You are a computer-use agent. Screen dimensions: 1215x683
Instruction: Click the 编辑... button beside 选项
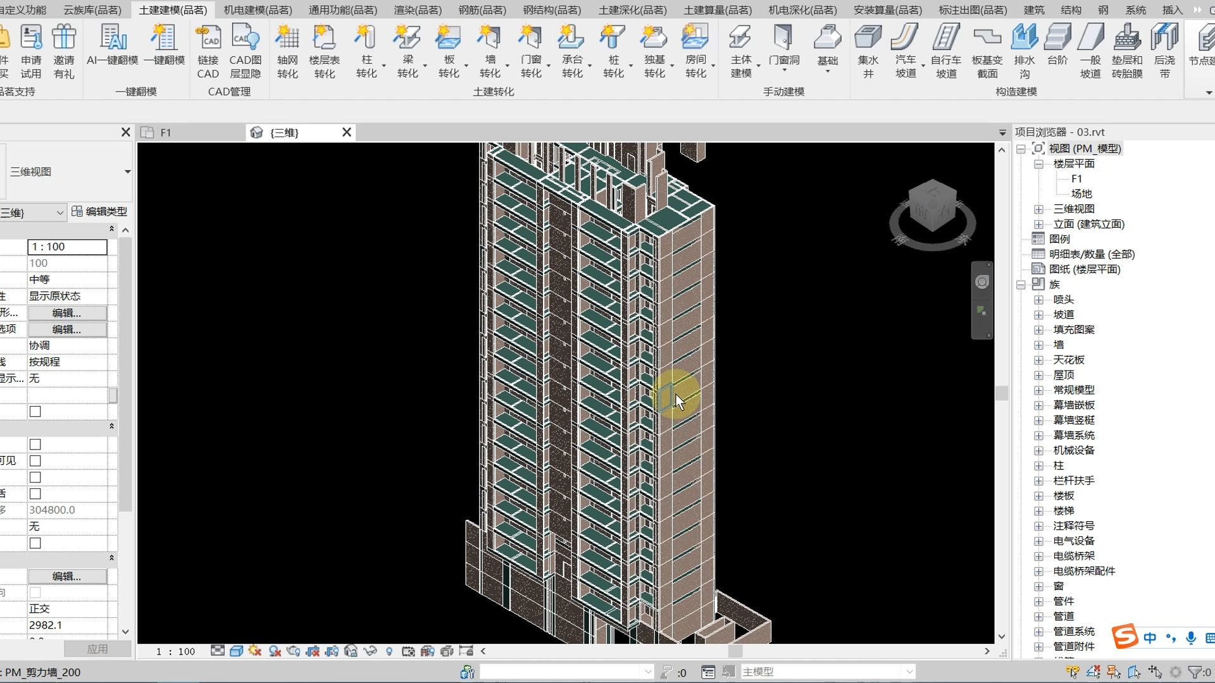66,329
